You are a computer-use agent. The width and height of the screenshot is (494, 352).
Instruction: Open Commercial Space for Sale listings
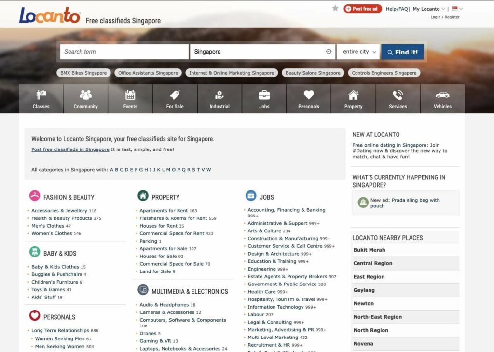[x=171, y=264]
